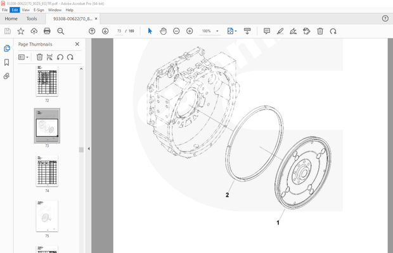Open the Help question mark icon
Viewport: 393px width, 253px height.
(385, 18)
